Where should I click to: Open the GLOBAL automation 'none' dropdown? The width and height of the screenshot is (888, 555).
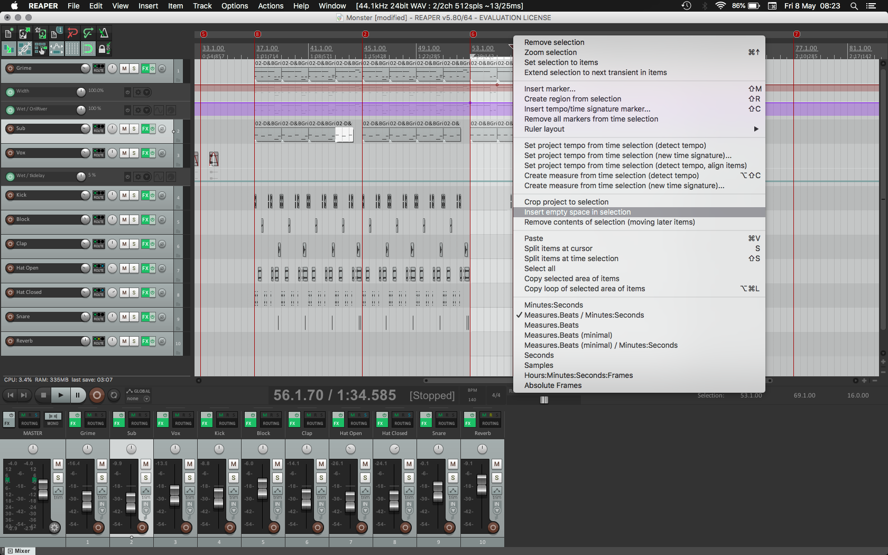[x=138, y=399]
